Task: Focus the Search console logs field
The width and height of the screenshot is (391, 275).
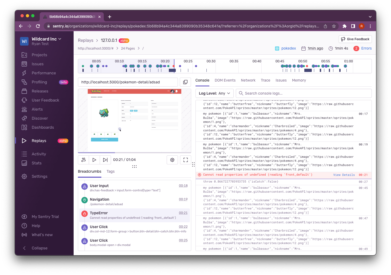Action: click(x=304, y=93)
